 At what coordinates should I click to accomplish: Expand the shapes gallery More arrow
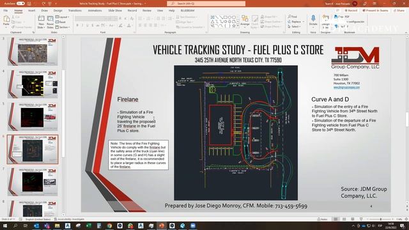point(238,26)
